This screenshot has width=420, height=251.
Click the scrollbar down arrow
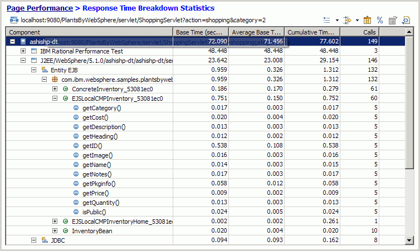409,240
